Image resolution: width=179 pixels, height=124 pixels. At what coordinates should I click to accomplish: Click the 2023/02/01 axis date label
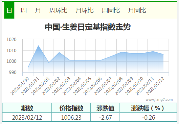click(41, 86)
